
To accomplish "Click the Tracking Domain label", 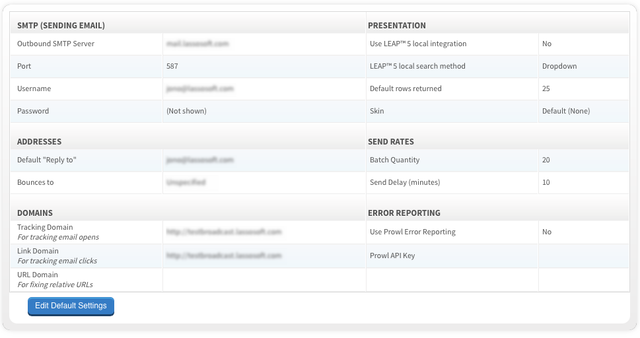I will (45, 227).
